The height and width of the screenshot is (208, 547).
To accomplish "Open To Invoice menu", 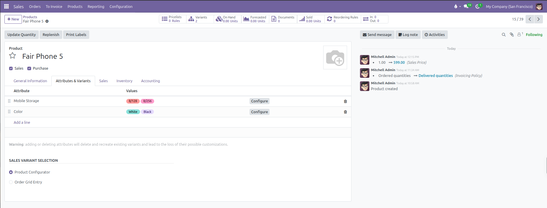I will coord(54,6).
